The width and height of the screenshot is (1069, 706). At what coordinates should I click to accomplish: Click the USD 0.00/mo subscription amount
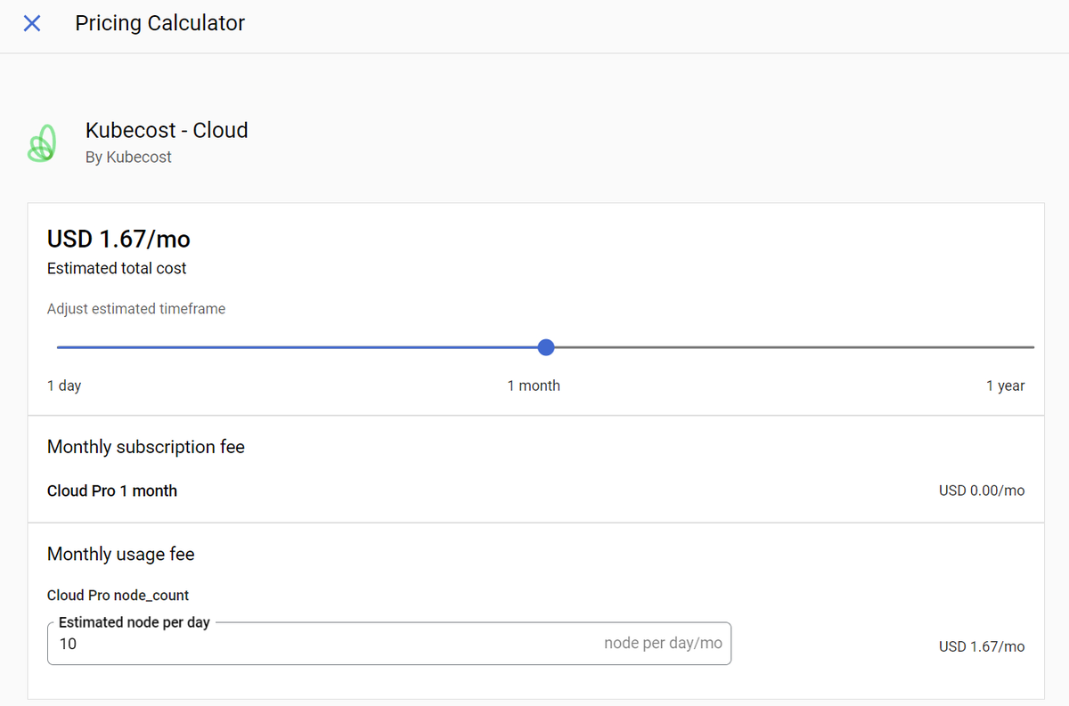point(982,491)
